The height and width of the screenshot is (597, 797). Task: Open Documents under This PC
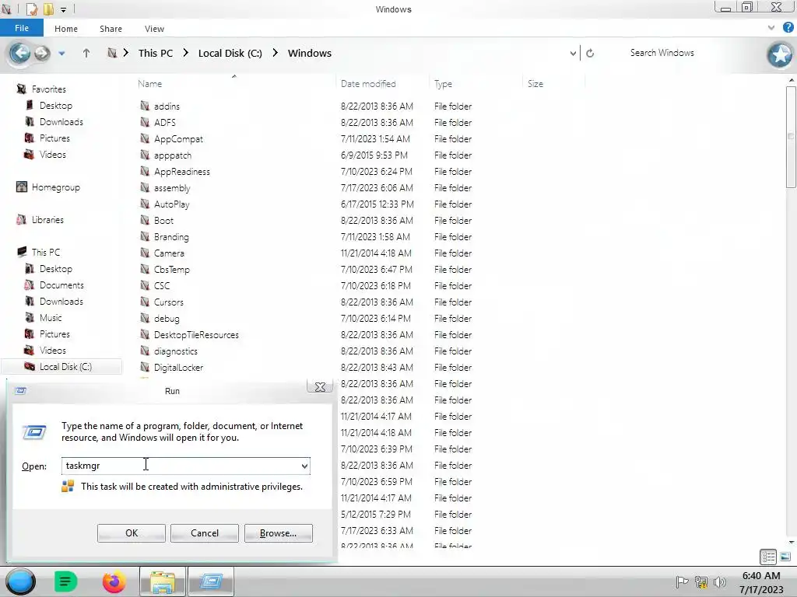click(61, 285)
